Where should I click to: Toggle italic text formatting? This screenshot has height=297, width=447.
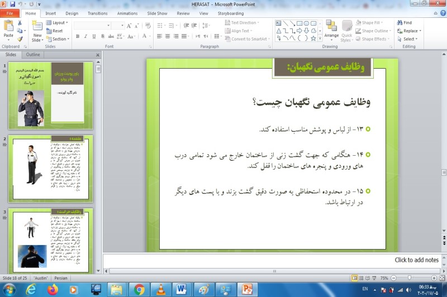coord(85,36)
